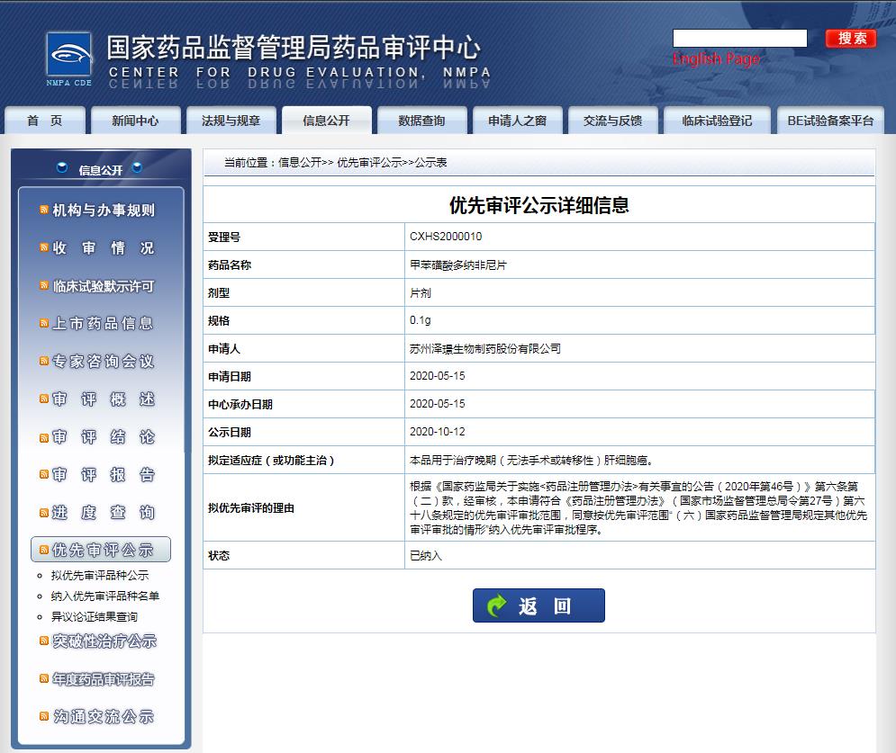Open 突破性治疗公示 in the sidebar

[104, 641]
